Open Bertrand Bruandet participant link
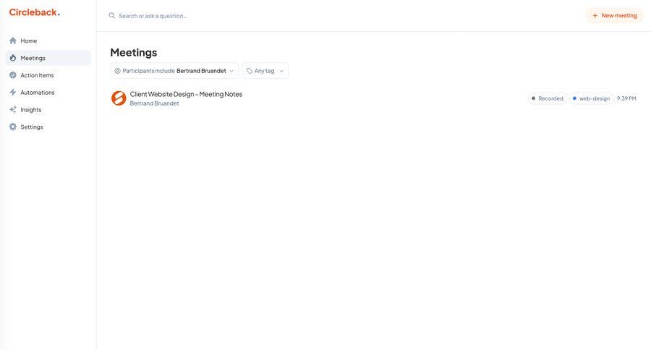Screen dimensions: 651x350 154,103
